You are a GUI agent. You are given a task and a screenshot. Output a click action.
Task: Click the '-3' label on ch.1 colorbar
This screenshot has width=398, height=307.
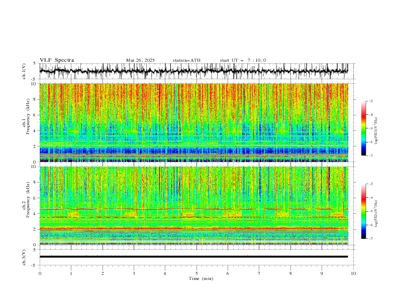pos(371,101)
